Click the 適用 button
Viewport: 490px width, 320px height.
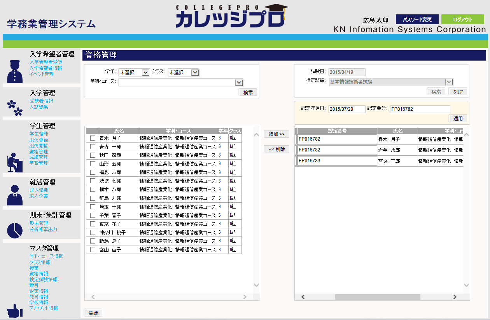(458, 118)
